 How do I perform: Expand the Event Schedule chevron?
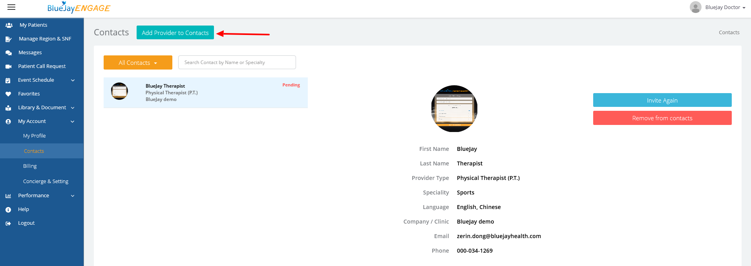(73, 80)
